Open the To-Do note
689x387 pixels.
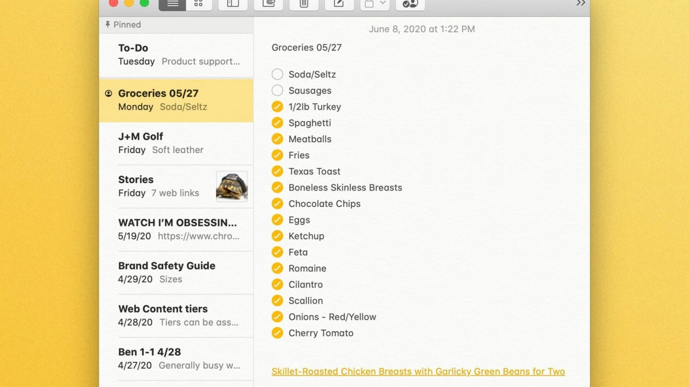tap(176, 54)
